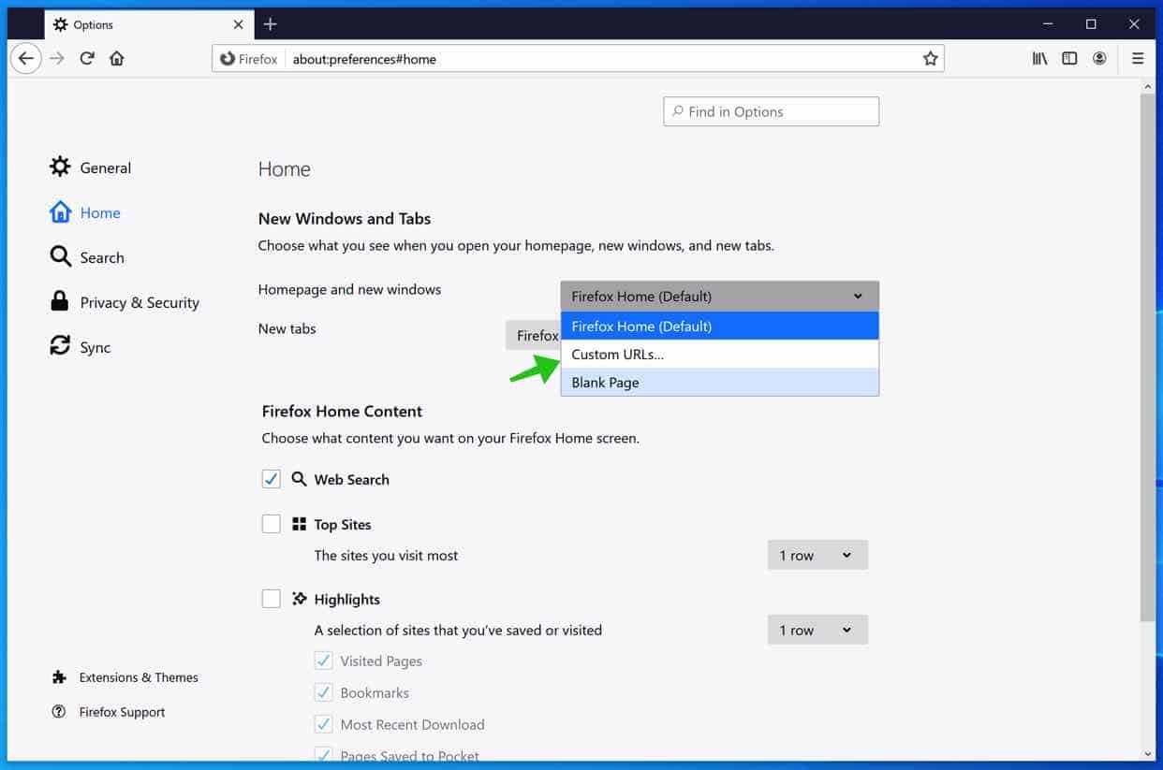Open the Search settings category
The width and height of the screenshot is (1163, 770).
87,257
